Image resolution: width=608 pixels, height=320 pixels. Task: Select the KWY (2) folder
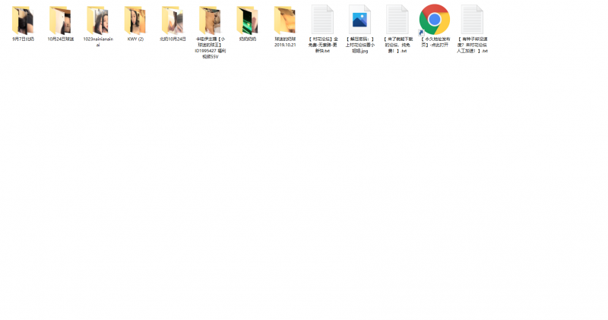pos(135,20)
